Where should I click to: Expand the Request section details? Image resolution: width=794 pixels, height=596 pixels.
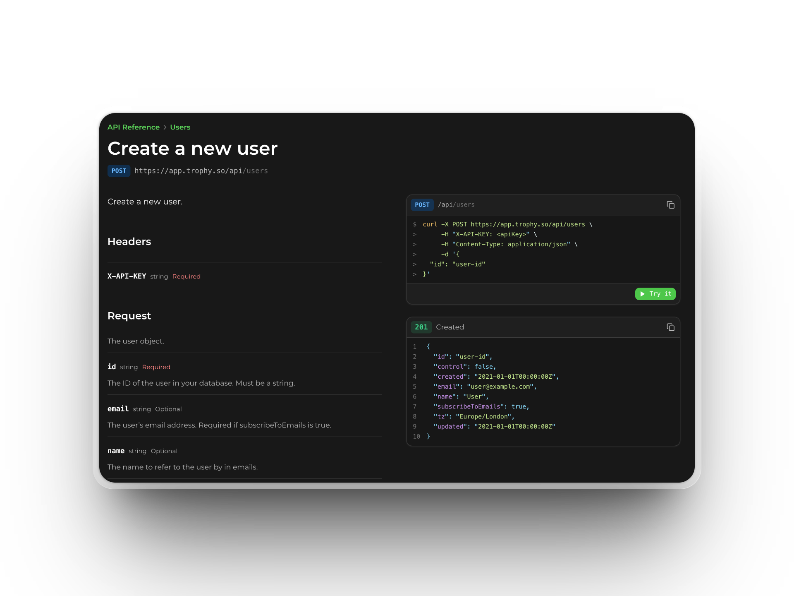[x=129, y=316]
